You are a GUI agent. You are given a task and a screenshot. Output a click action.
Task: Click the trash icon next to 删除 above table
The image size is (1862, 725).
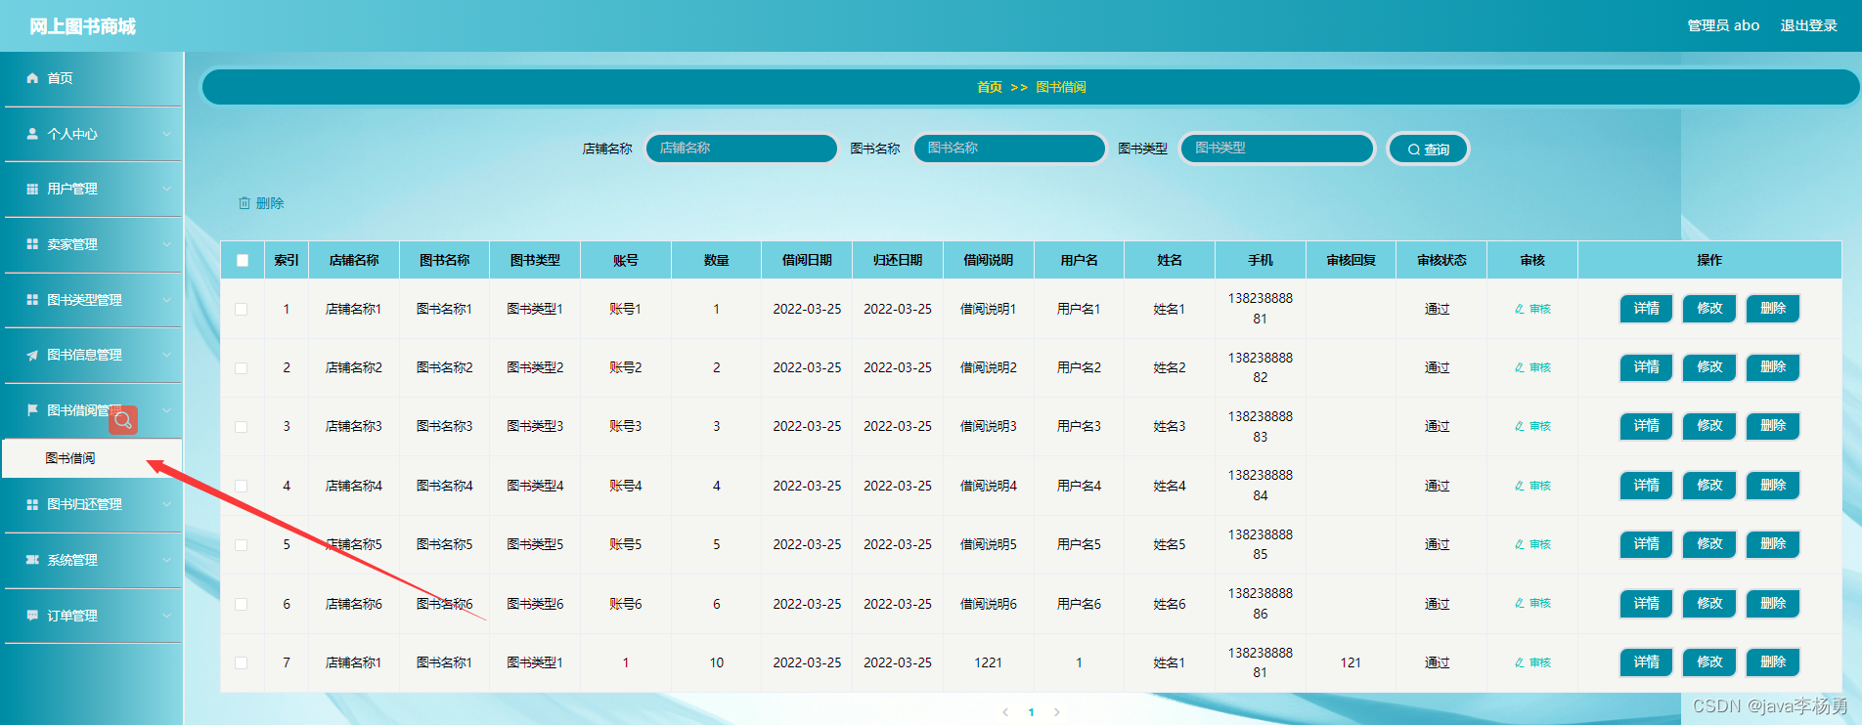244,203
